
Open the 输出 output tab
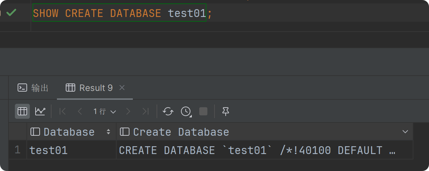[33, 88]
